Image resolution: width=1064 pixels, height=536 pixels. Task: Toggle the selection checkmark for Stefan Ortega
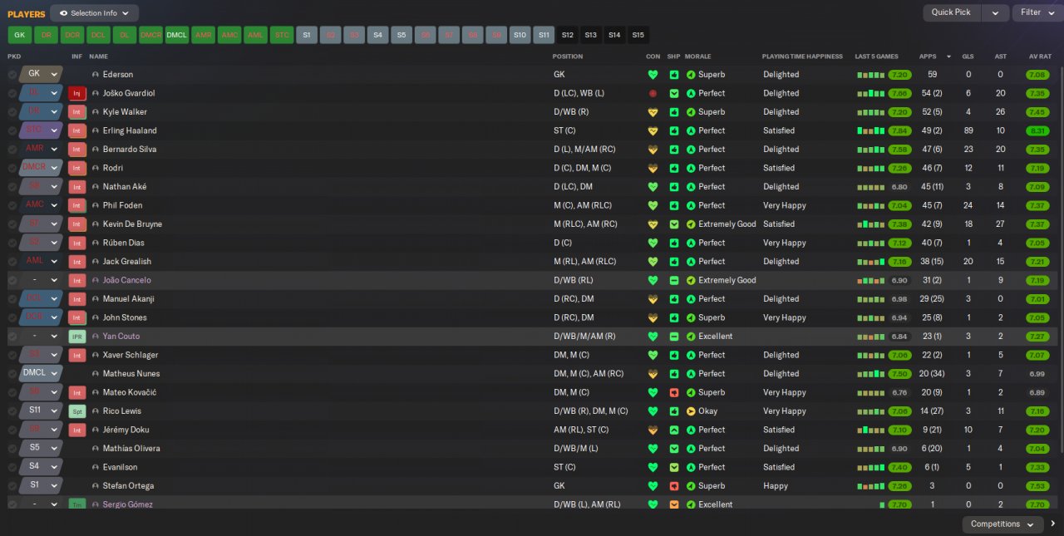pyautogui.click(x=12, y=485)
